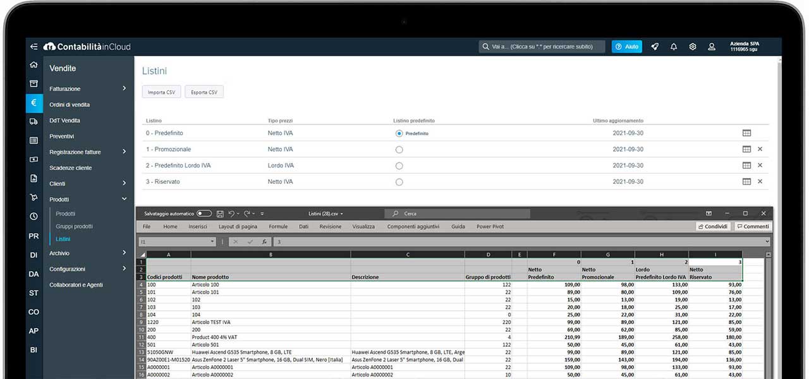809x379 pixels.
Task: Open the ST module in left rail
Action: 33,293
